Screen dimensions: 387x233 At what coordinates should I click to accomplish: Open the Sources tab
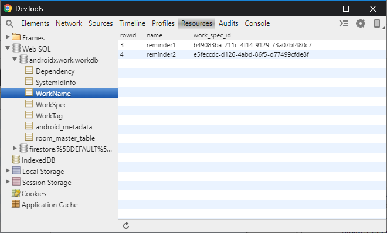101,23
